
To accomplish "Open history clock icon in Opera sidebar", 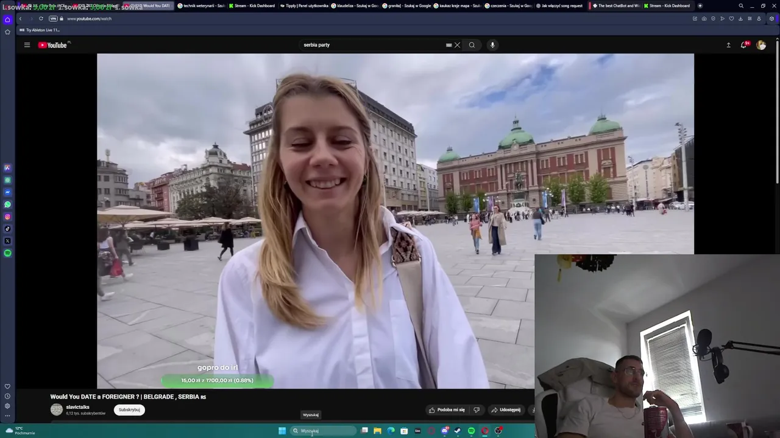I will [x=7, y=396].
